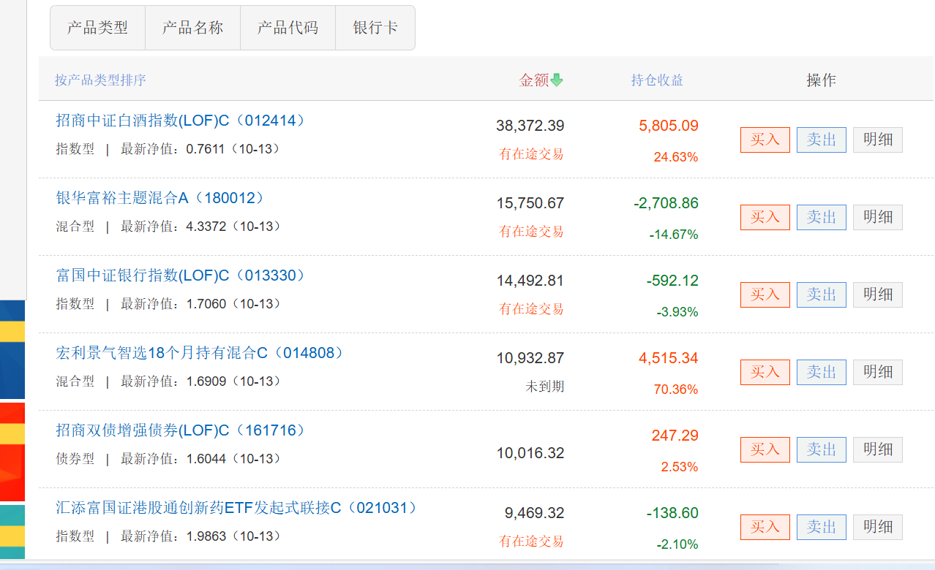
Task: Click 有在途交易 under amount 9,469.32
Action: pyautogui.click(x=532, y=541)
